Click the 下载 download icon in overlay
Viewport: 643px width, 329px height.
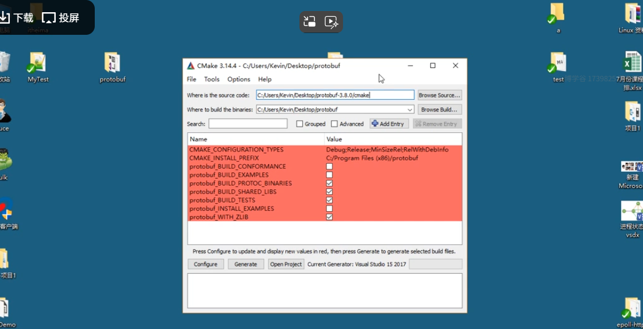click(x=3, y=17)
